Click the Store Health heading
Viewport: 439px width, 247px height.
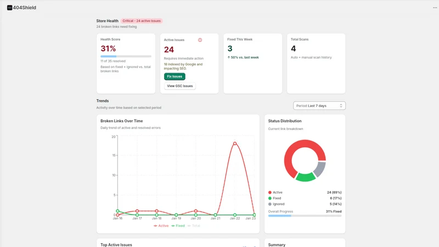(x=107, y=21)
